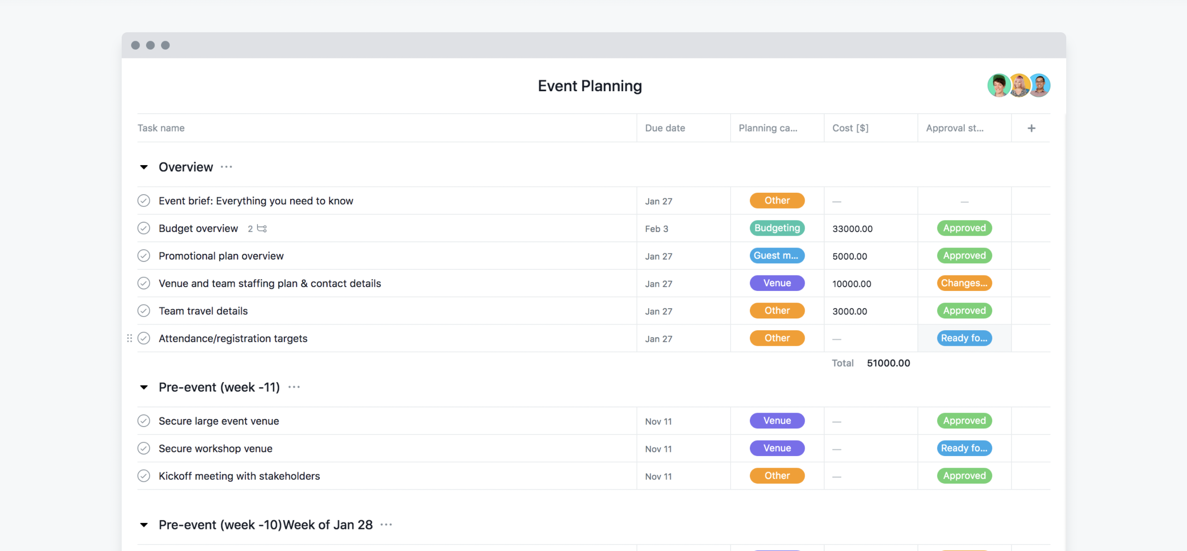The width and height of the screenshot is (1187, 551).
Task: Click the subtask count 2 on Budget overview
Action: coord(250,229)
